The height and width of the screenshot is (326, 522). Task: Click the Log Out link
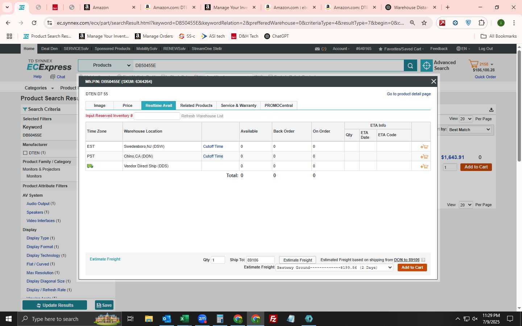pos(485,49)
